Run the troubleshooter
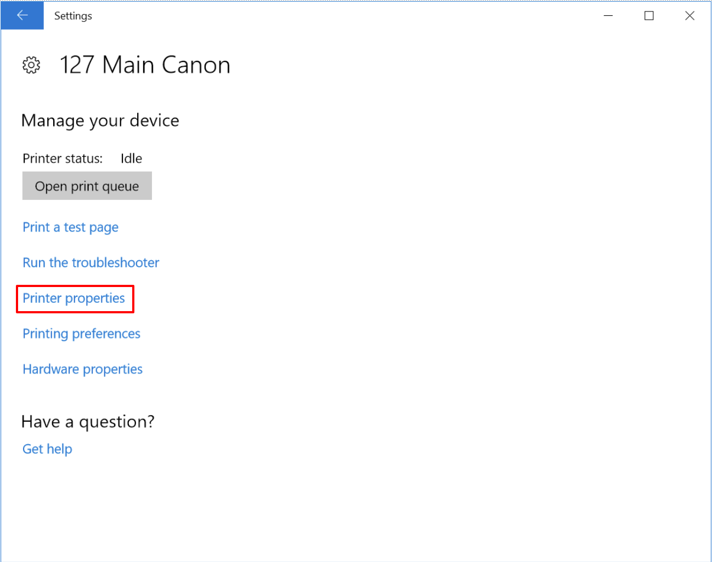This screenshot has height=562, width=712. 91,263
